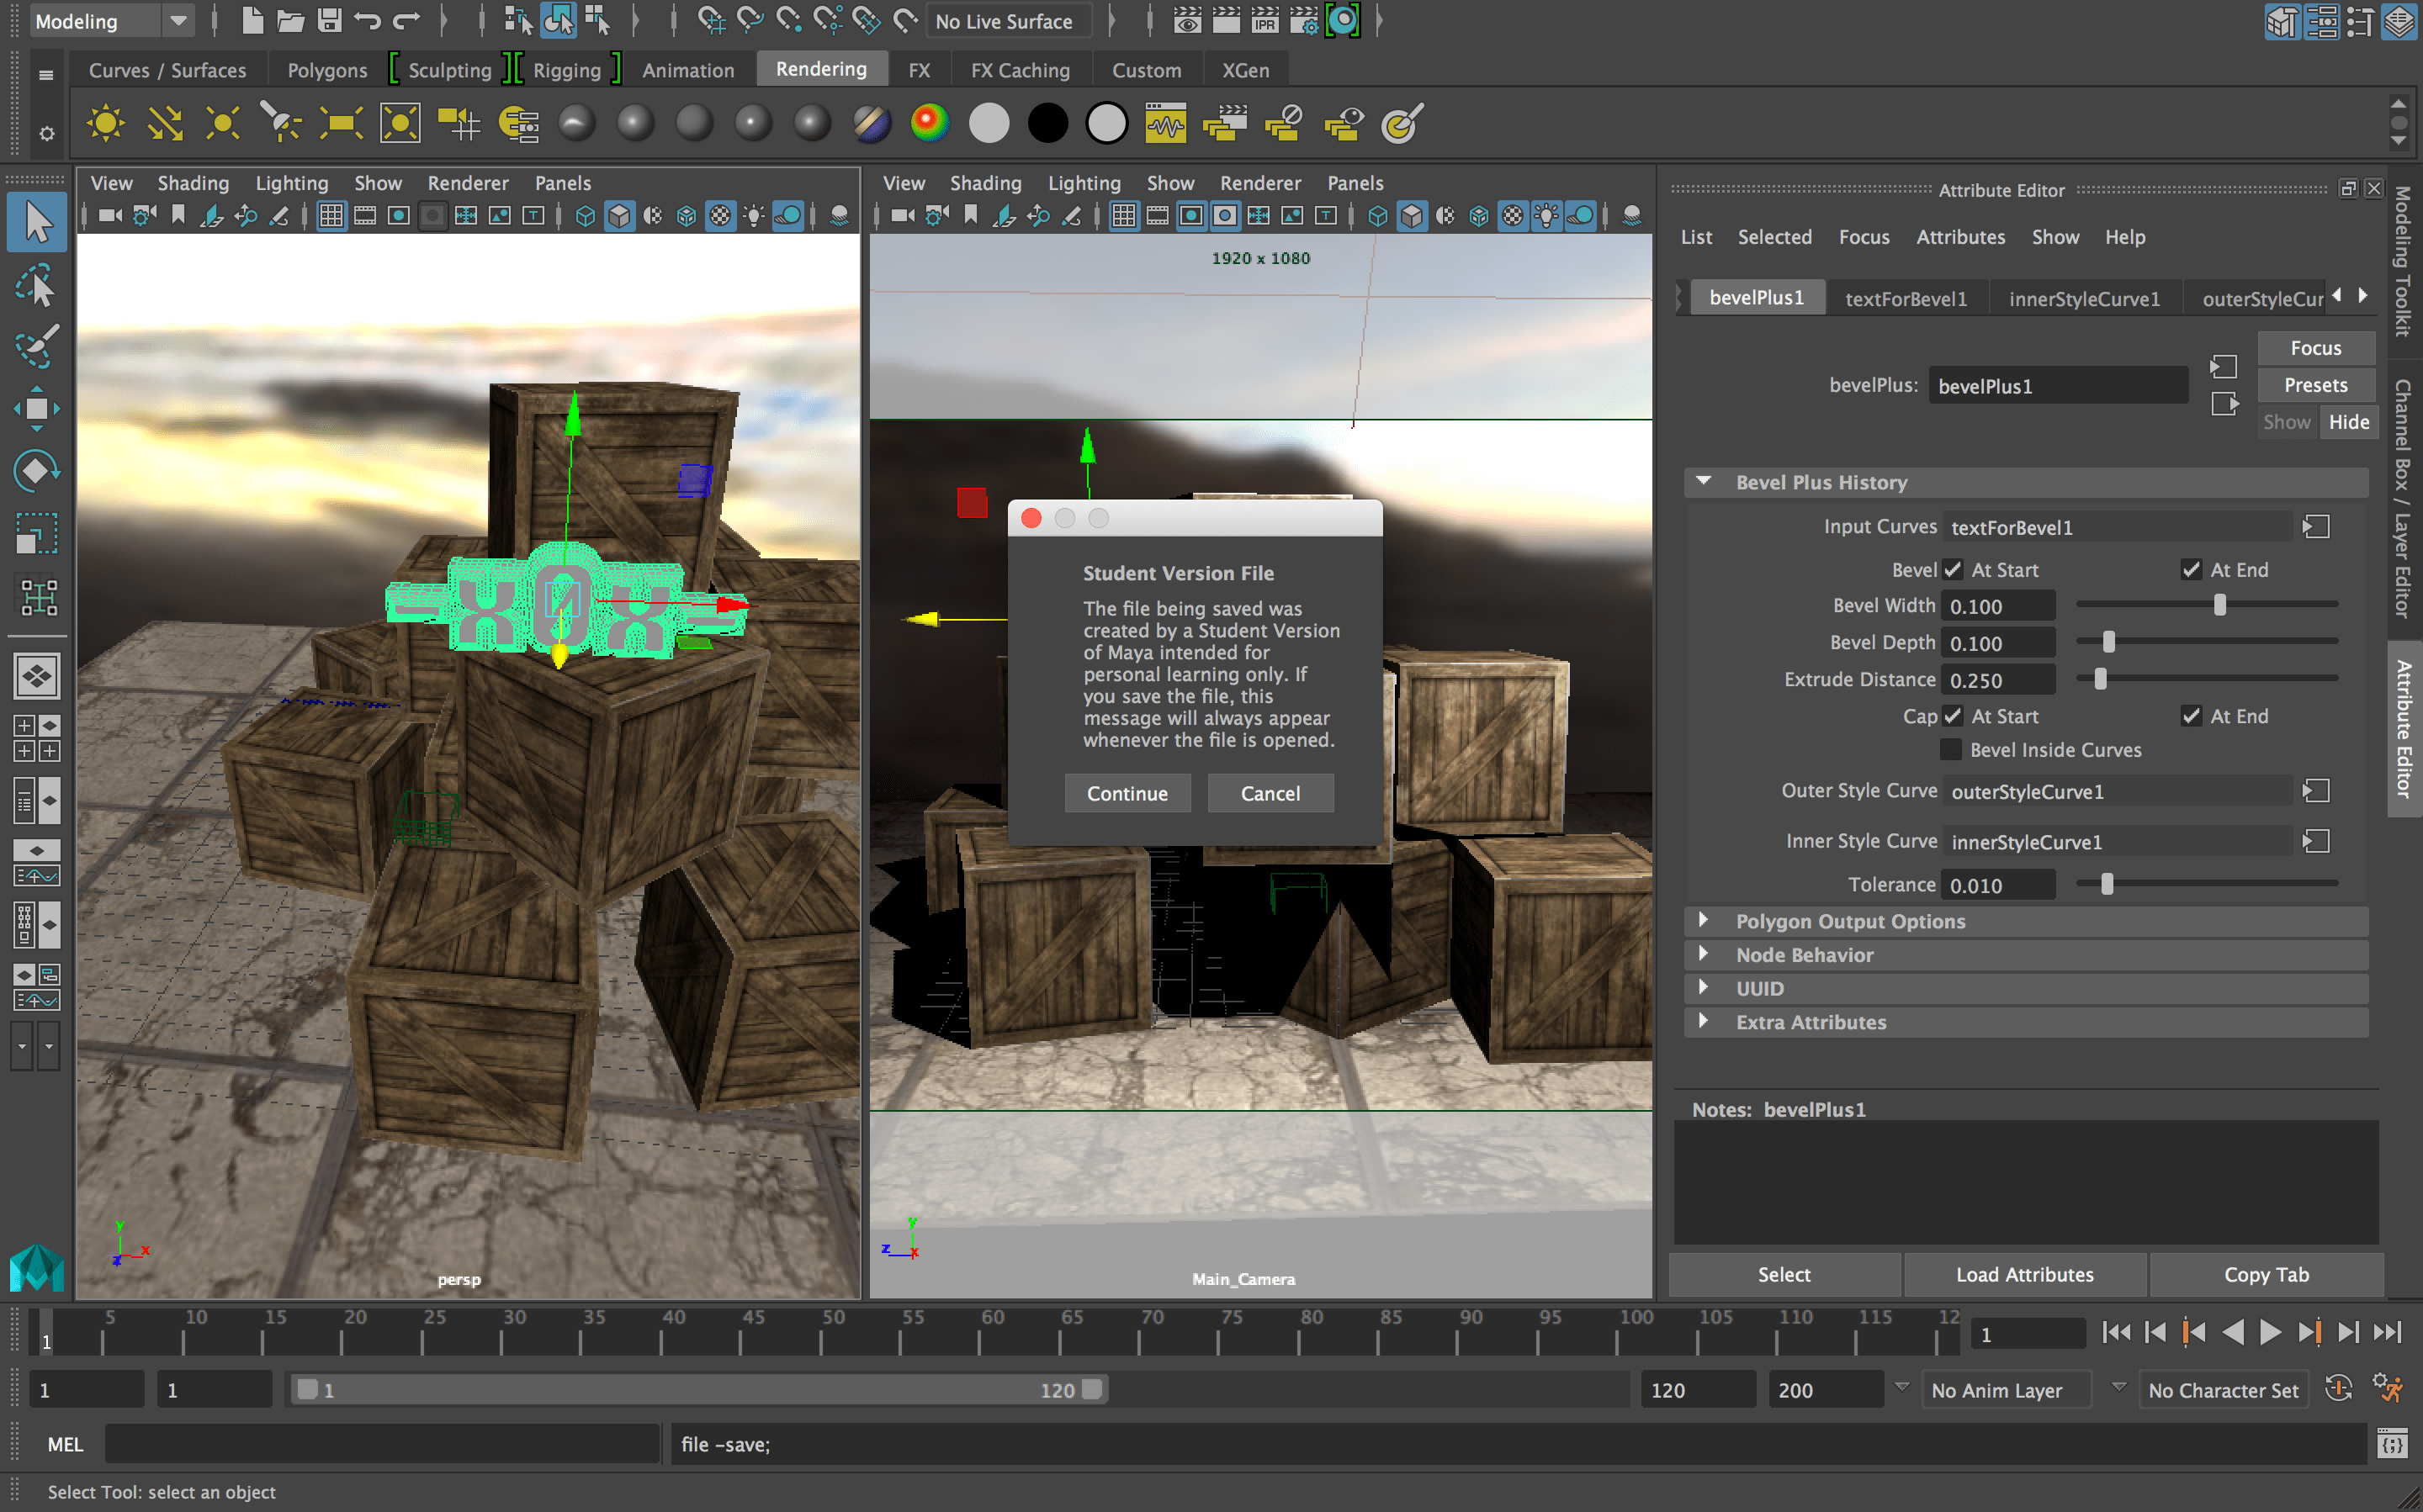Select the Lasso tool in toolbox
This screenshot has width=2423, height=1512.
point(36,286)
